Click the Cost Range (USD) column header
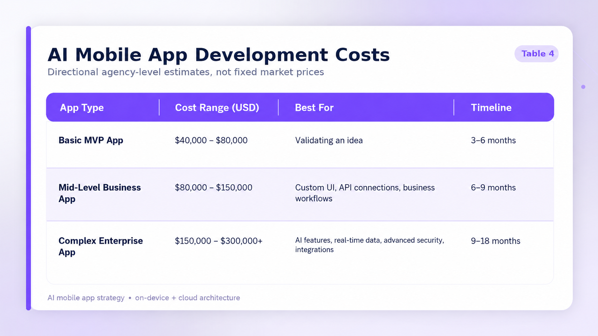The width and height of the screenshot is (598, 336). point(217,107)
